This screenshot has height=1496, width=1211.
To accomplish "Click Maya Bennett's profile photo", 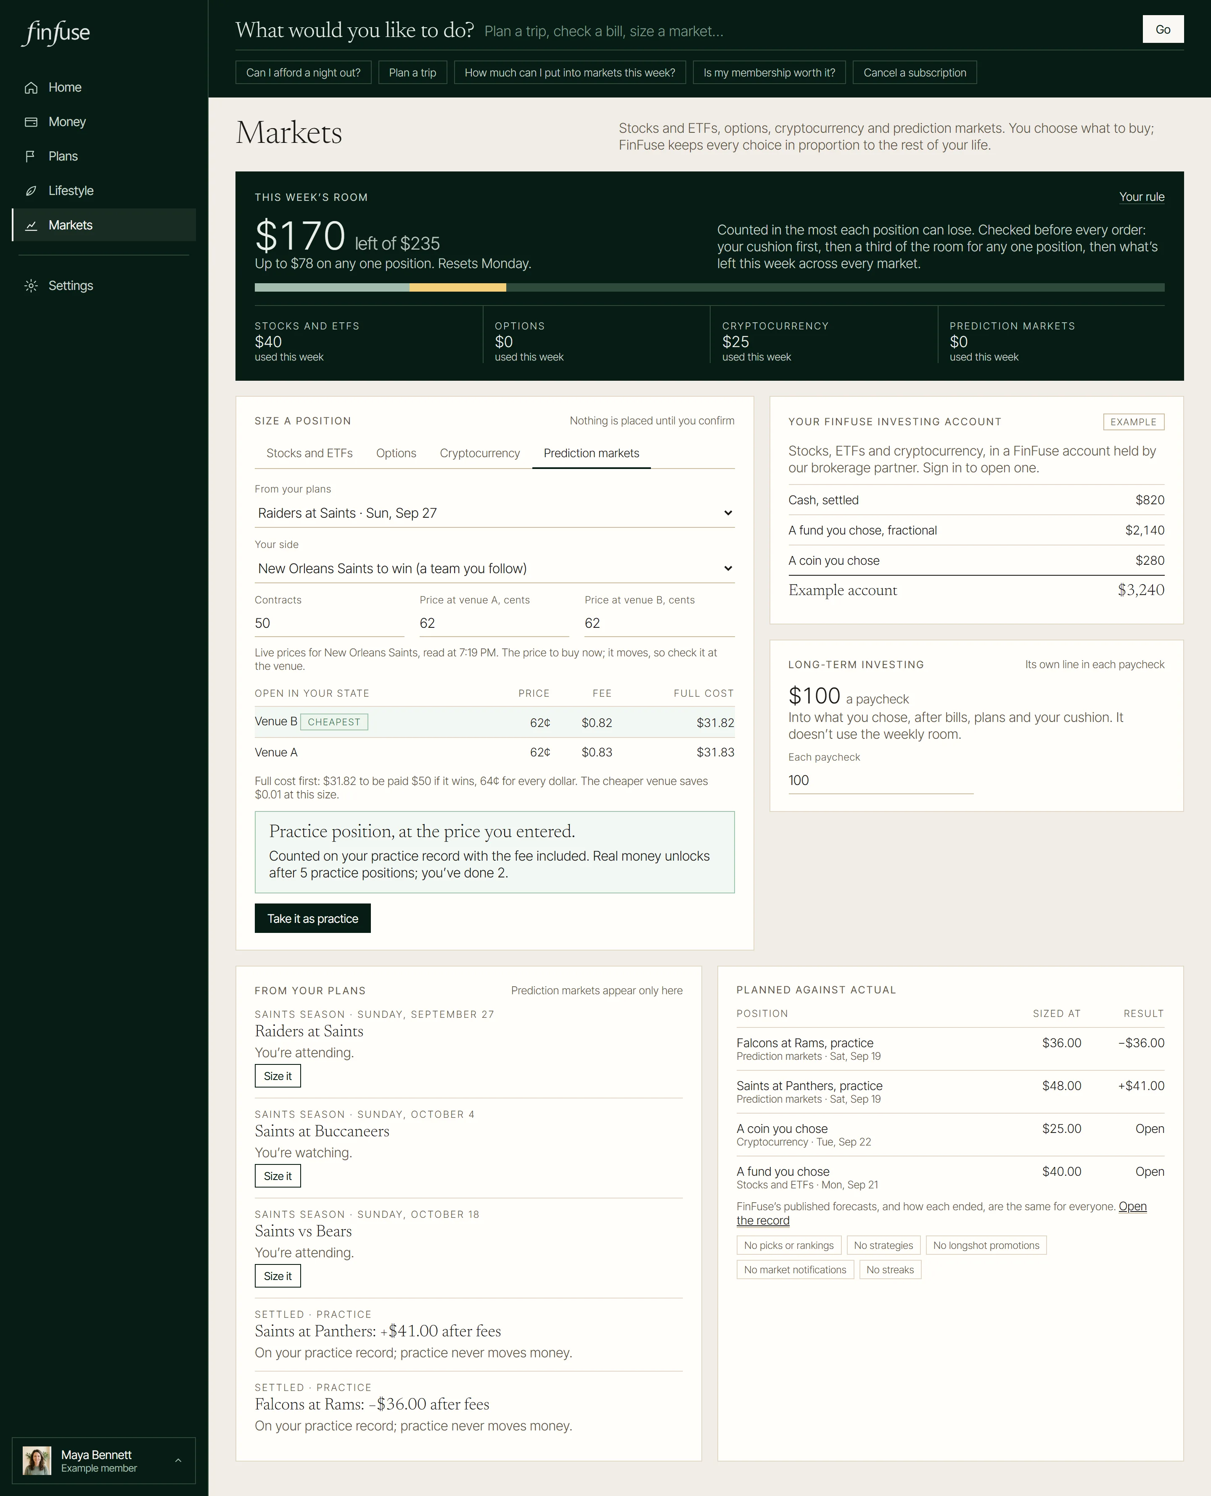I will (x=37, y=1460).
